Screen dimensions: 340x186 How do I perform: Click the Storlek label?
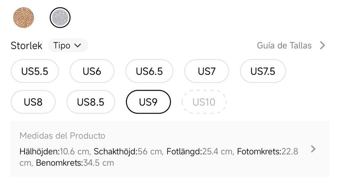coord(26,46)
